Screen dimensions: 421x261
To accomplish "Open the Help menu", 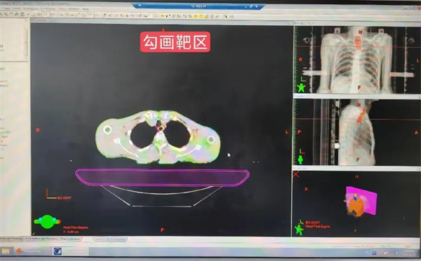I will pyautogui.click(x=86, y=9).
